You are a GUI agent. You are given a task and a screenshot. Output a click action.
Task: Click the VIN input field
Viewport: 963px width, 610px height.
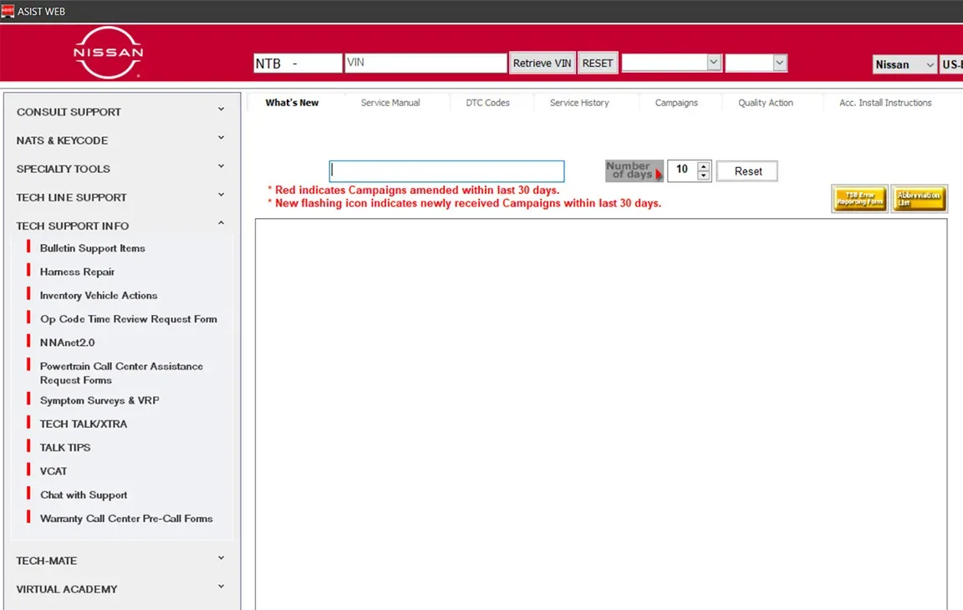[x=425, y=63]
